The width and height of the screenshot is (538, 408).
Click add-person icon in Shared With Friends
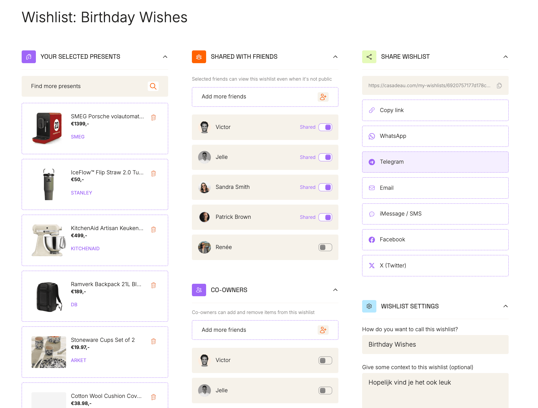[323, 97]
